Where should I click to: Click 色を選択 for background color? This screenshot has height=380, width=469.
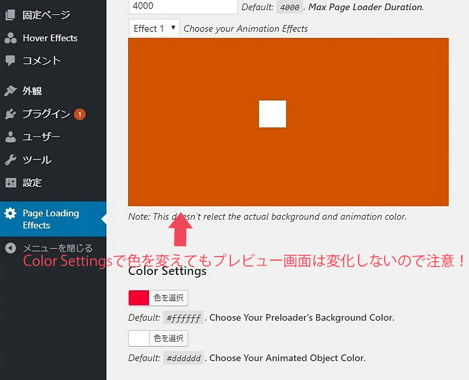(169, 297)
